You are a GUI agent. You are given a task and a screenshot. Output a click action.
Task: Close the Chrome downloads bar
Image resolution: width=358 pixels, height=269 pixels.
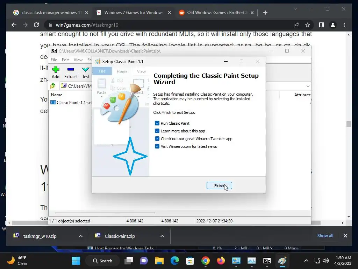click(345, 236)
